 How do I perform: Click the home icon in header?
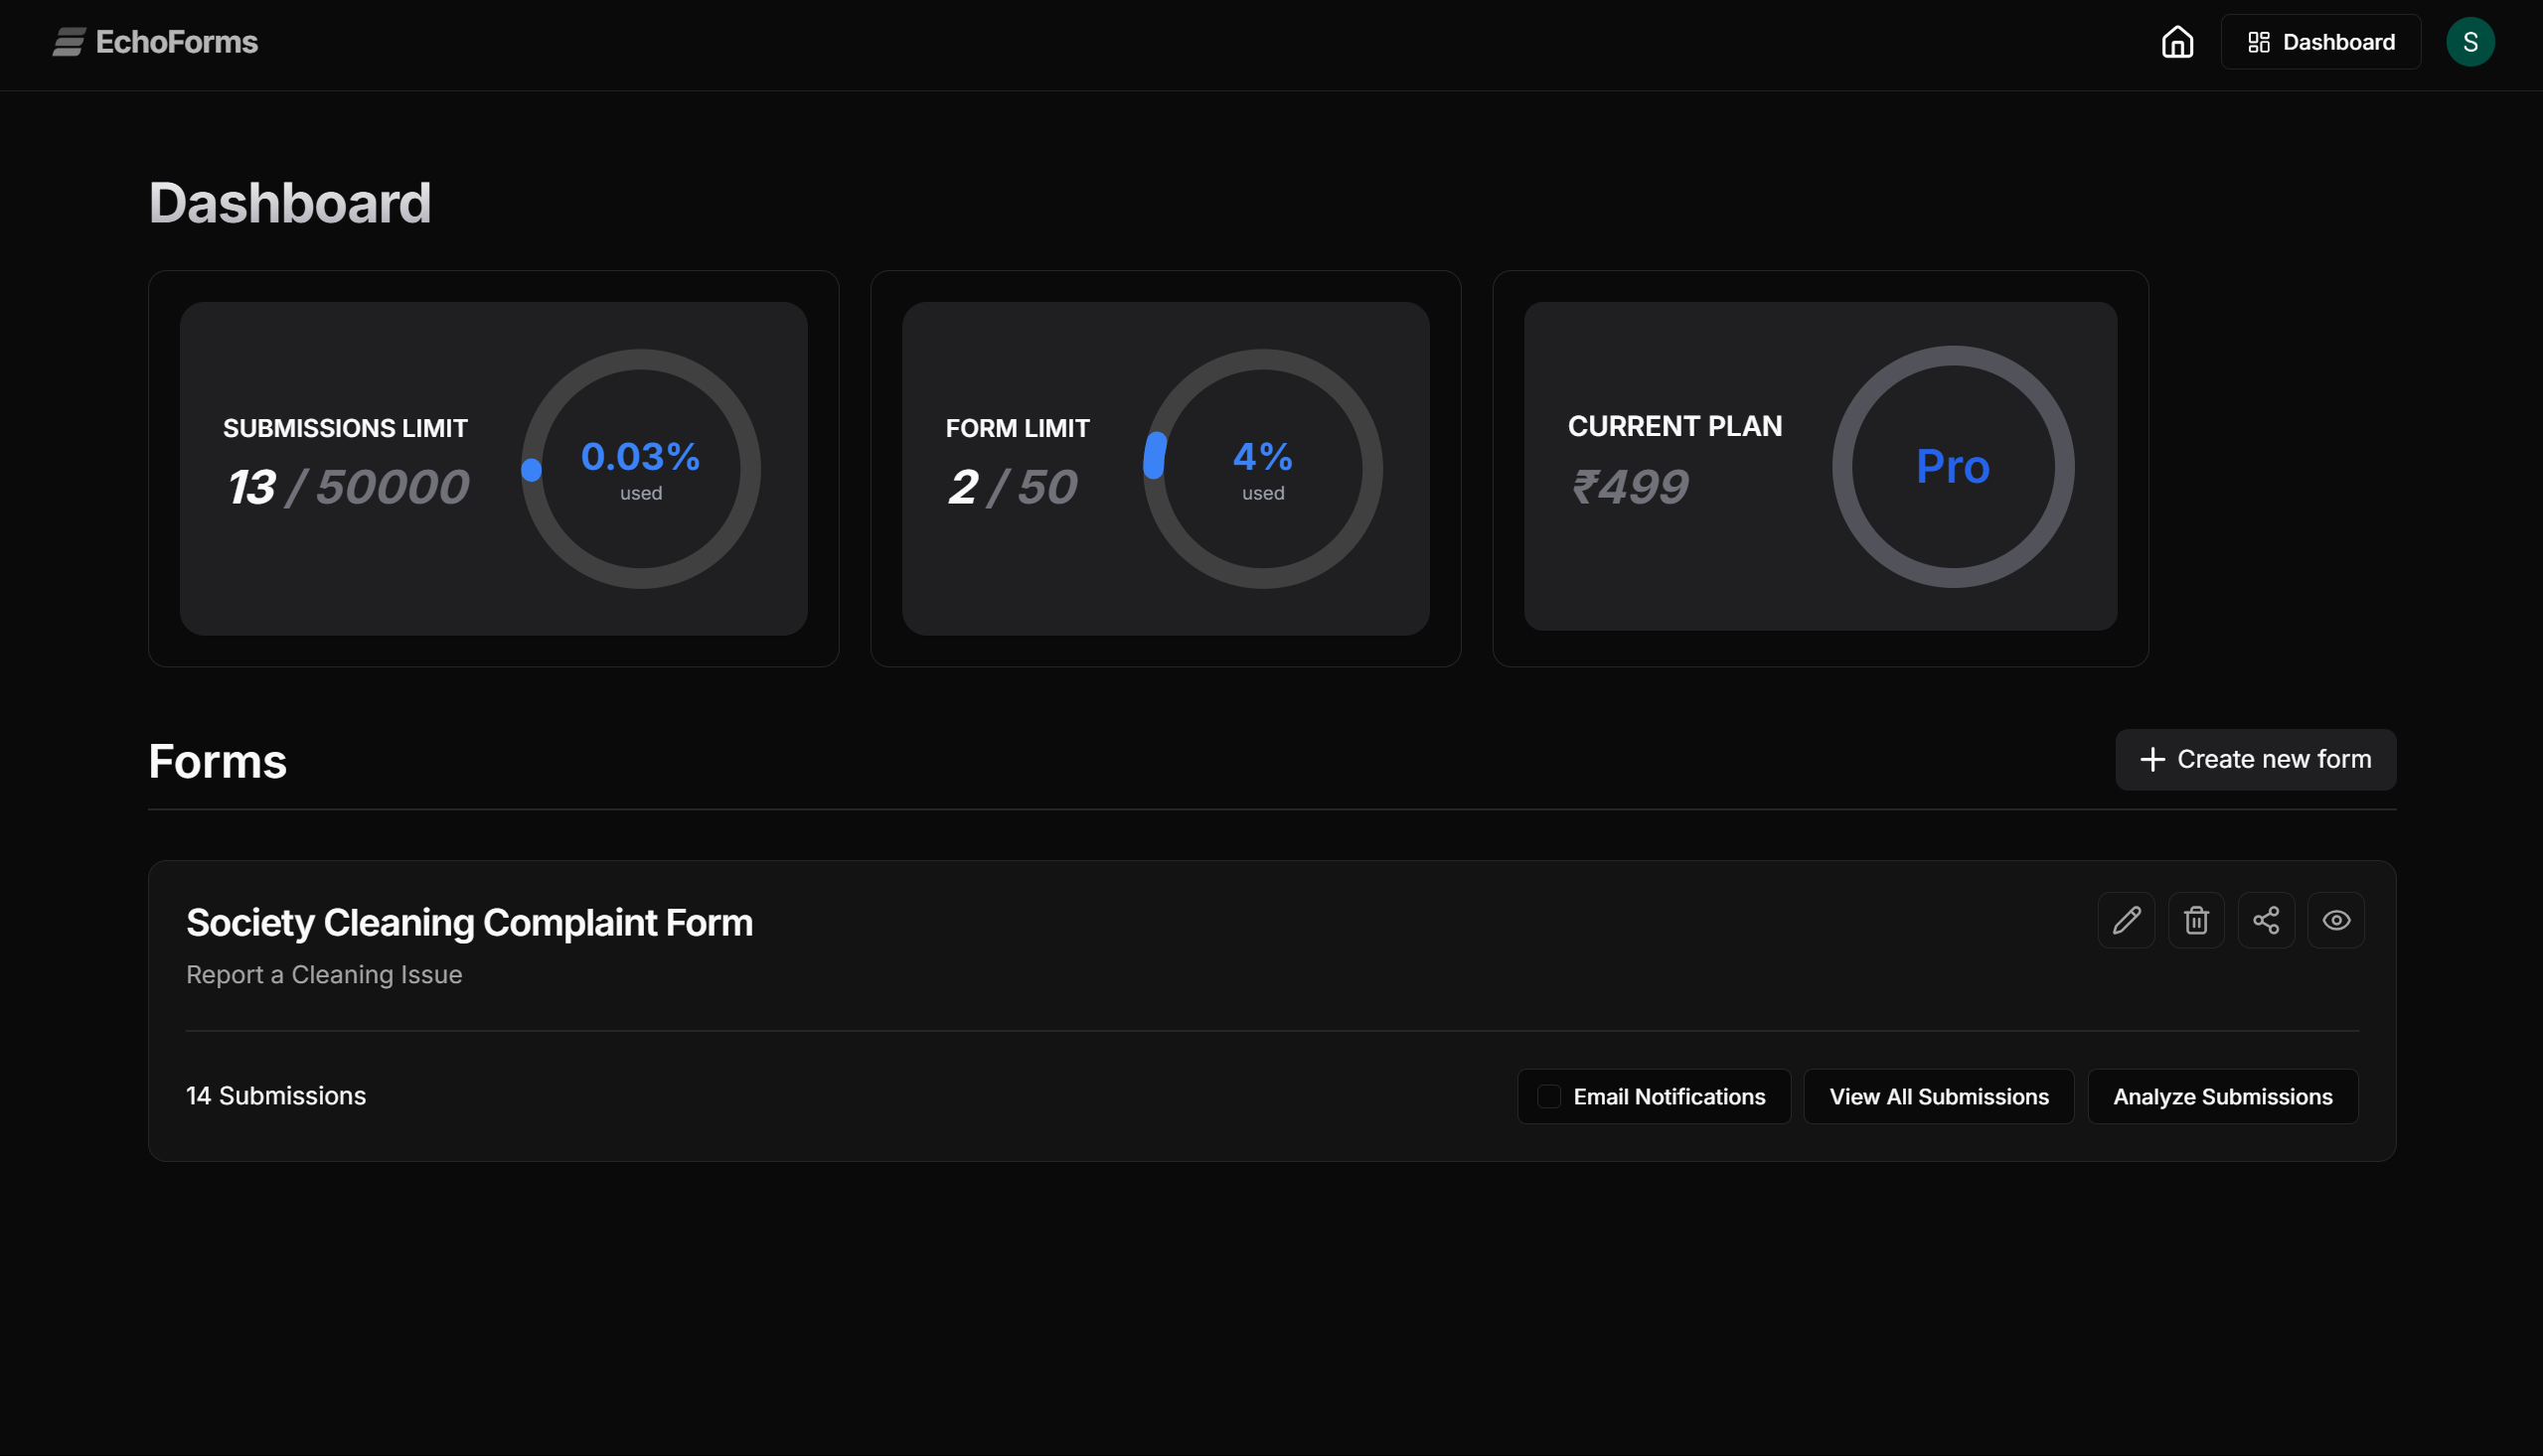pos(2177,42)
